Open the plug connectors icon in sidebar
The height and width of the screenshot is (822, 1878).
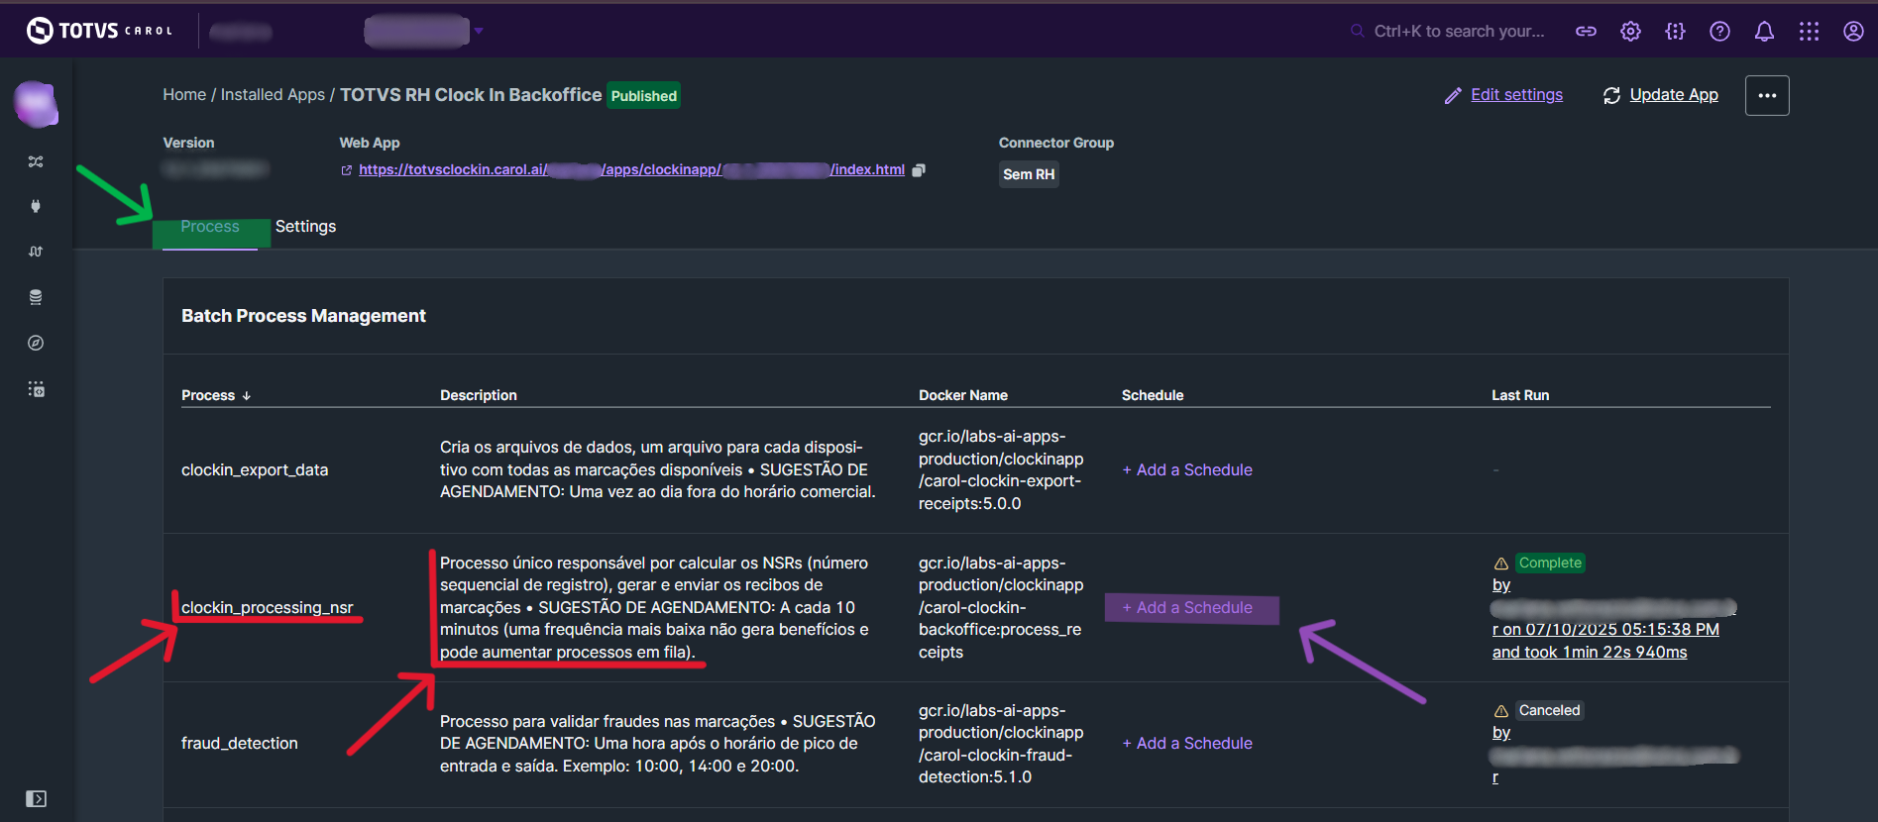pyautogui.click(x=36, y=206)
